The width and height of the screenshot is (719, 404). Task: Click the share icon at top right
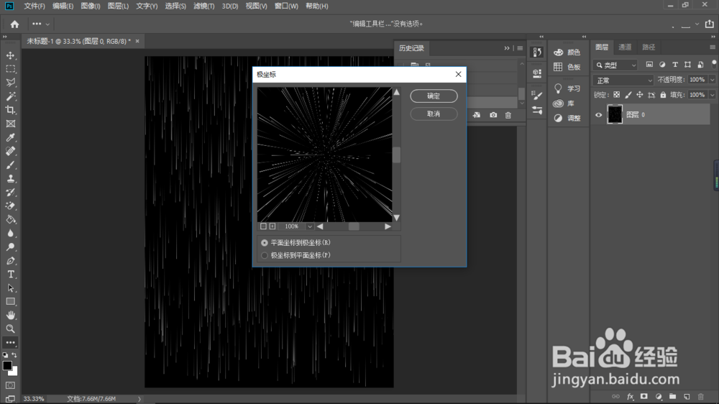pos(710,24)
